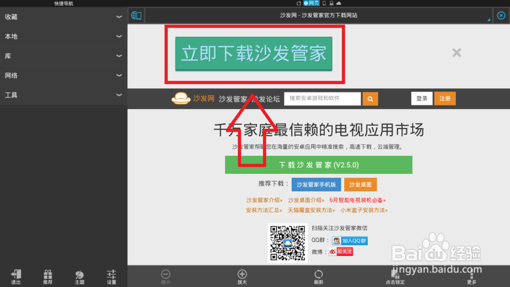Click the cloud icon in top status bar
This screenshot has height=287, width=510.
point(339,3)
